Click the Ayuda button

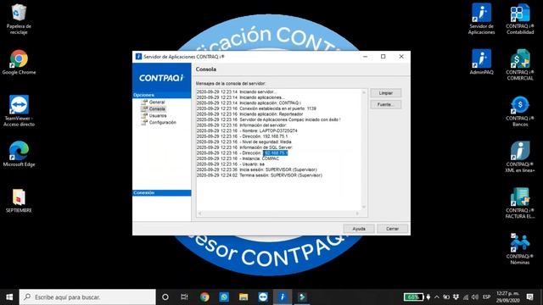(359, 229)
